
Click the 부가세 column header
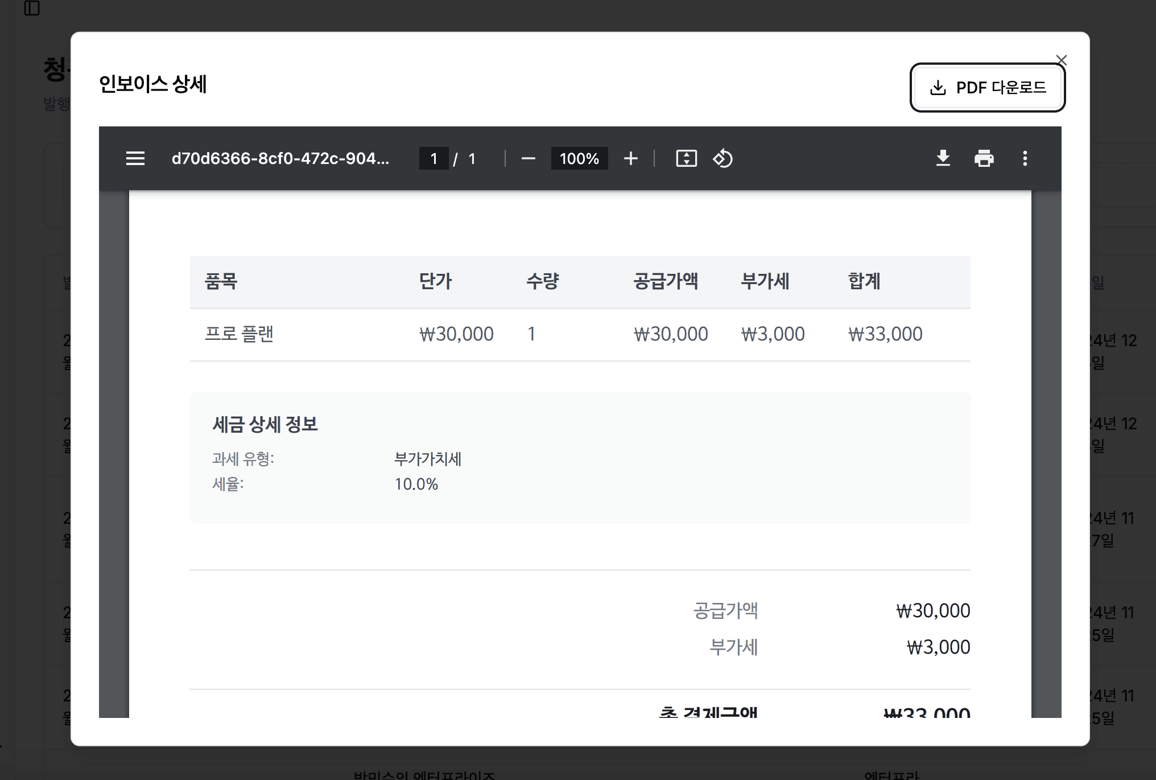click(765, 281)
